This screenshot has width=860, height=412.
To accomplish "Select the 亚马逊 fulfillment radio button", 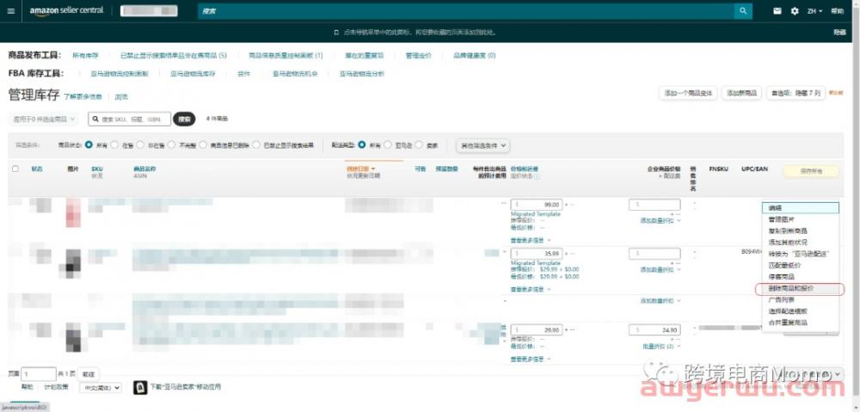I will [388, 145].
